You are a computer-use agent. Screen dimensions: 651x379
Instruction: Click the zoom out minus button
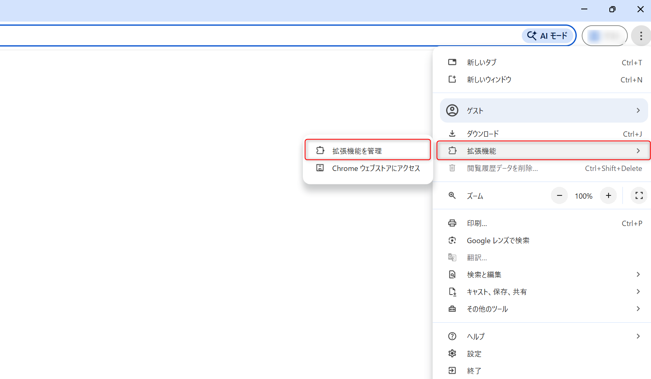(x=559, y=196)
